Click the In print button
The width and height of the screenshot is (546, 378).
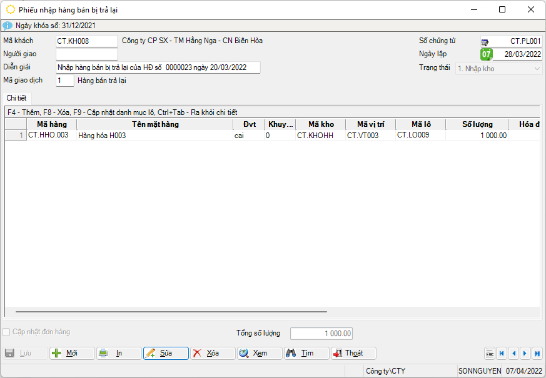tap(119, 353)
